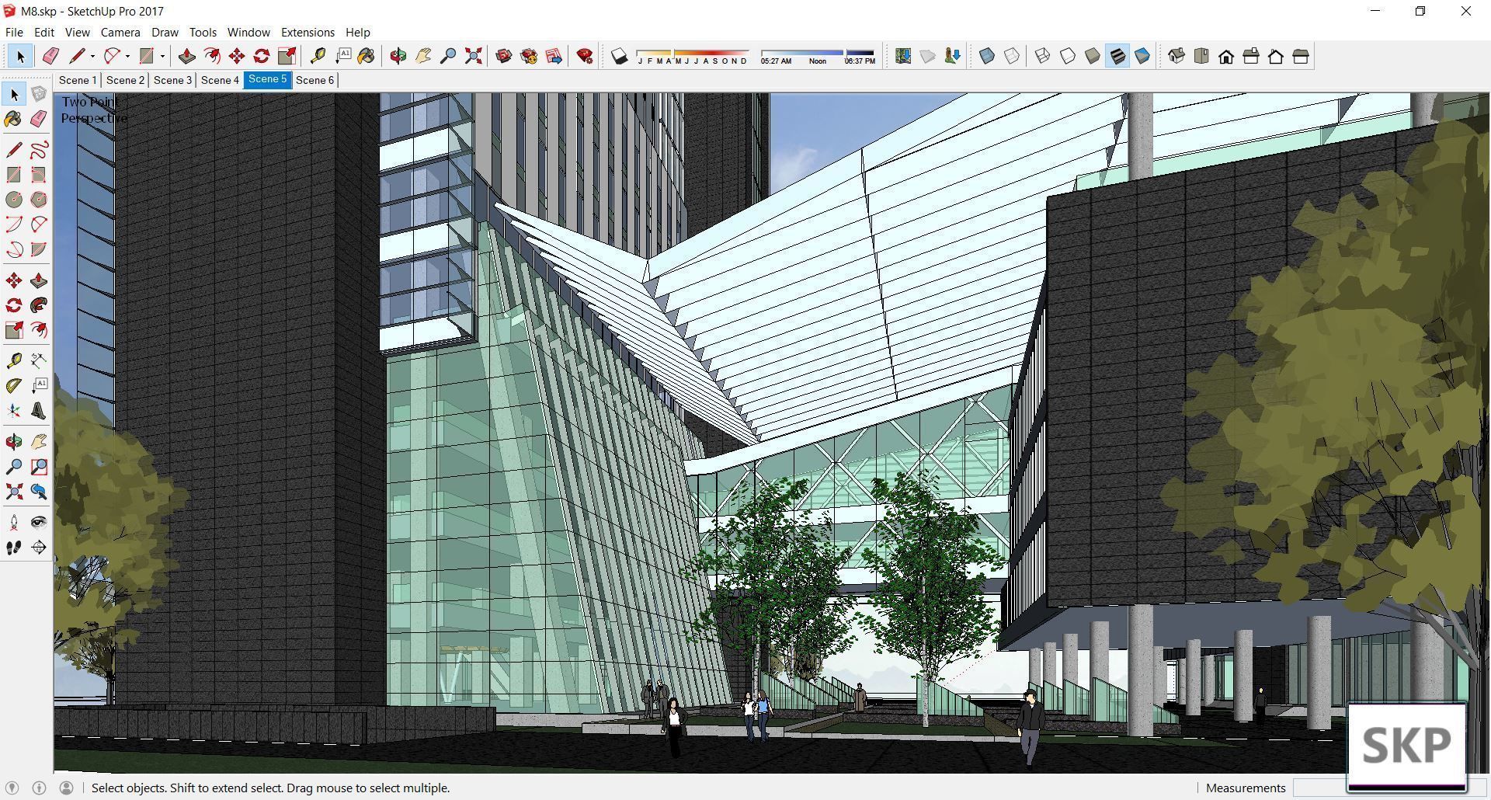Click Noon on the shadow time slider
This screenshot has width=1491, height=800.
click(817, 57)
